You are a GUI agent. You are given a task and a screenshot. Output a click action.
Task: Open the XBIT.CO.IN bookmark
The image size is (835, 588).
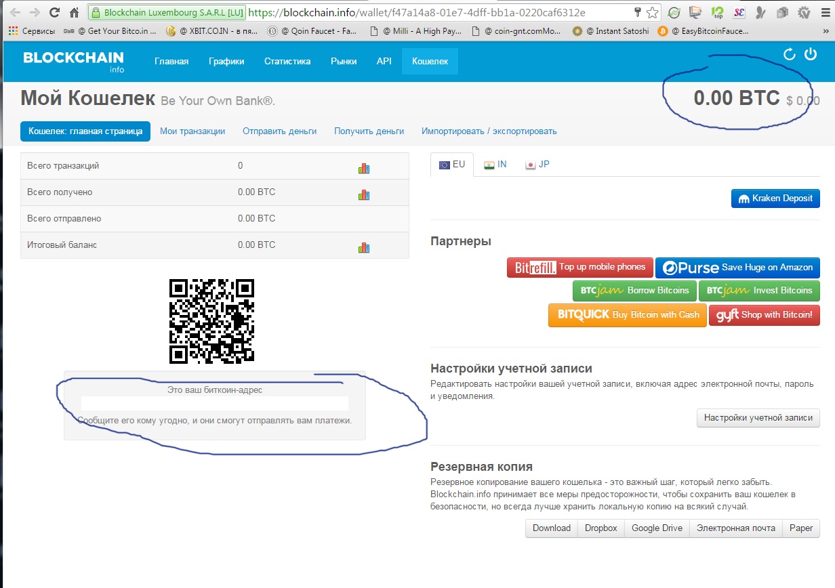pyautogui.click(x=211, y=31)
